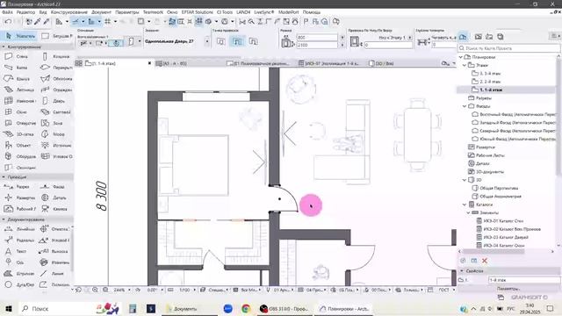Toggle the door flip button in Info Box
The image size is (562, 316).
[116, 43]
